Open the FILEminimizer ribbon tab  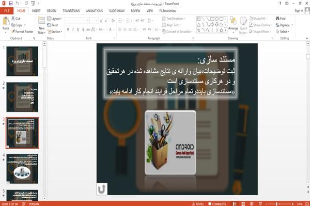pyautogui.click(x=167, y=11)
